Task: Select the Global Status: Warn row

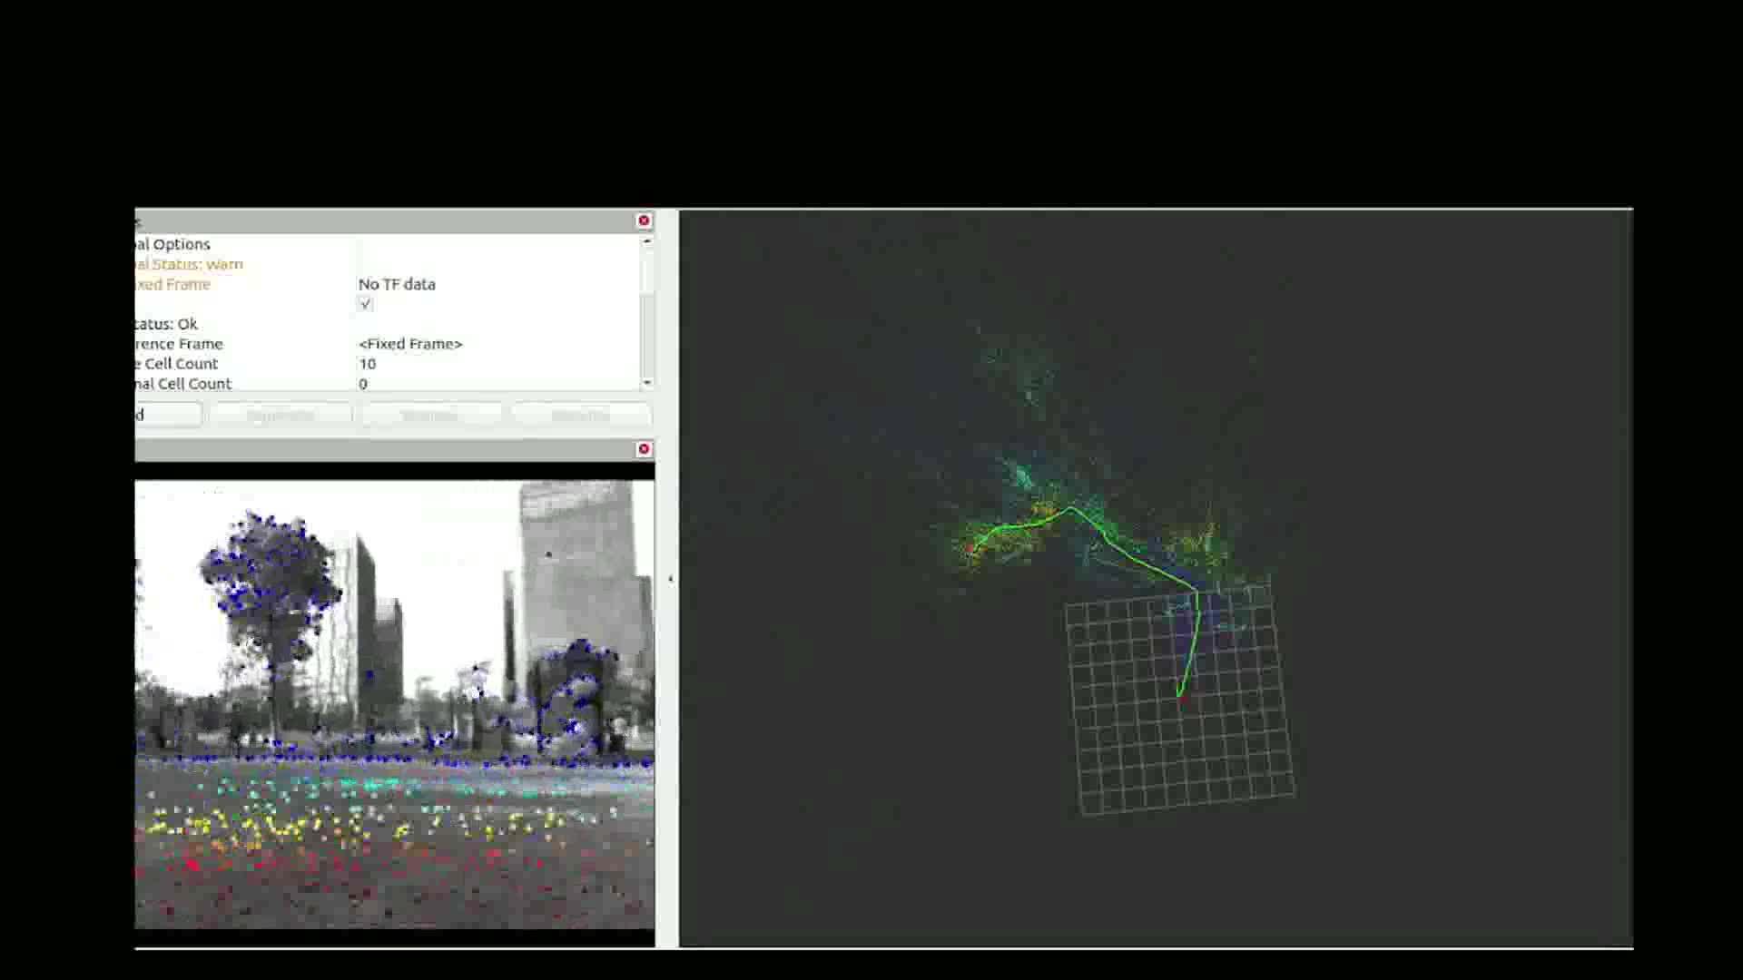Action: coord(188,264)
